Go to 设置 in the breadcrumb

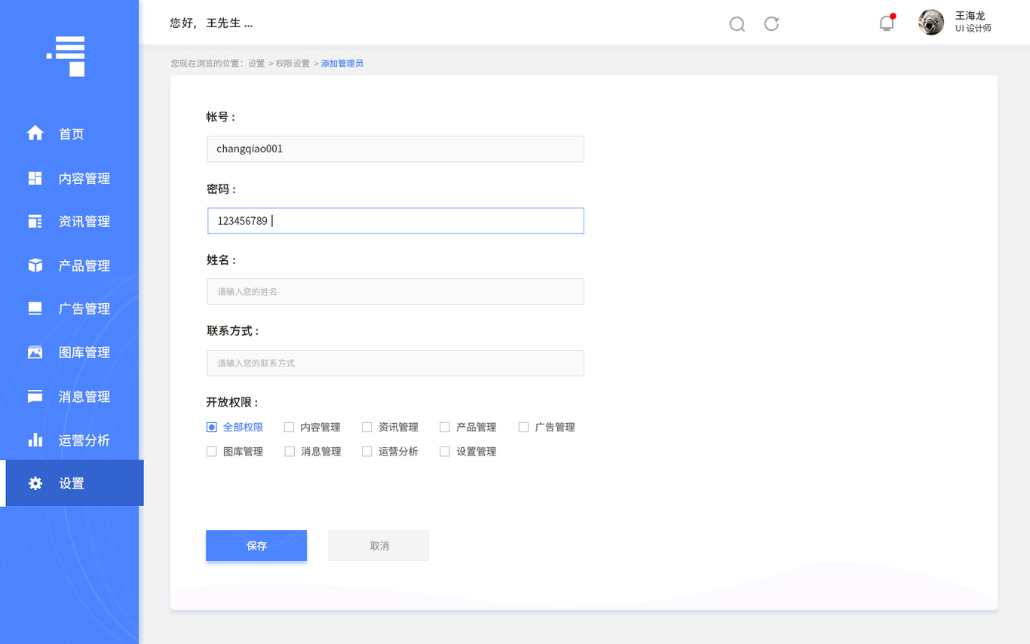(x=256, y=63)
